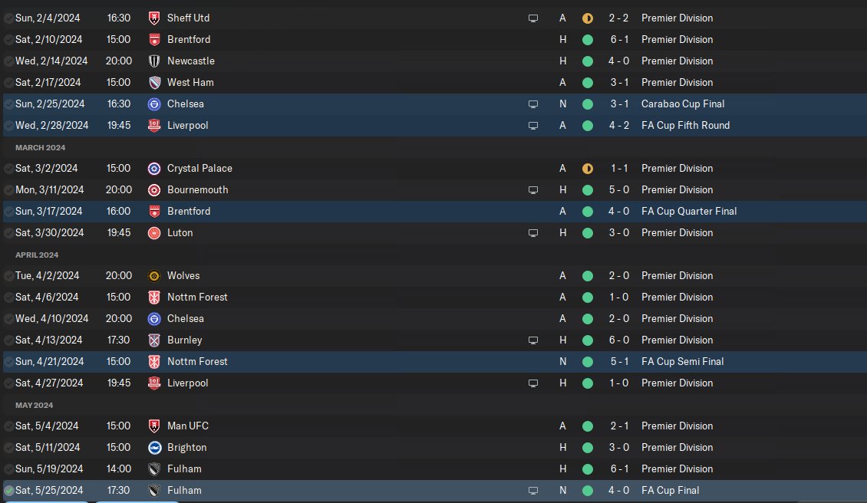Toggle the check mark beside Sheff Utd fixture
This screenshot has height=503, width=867.
(x=8, y=18)
